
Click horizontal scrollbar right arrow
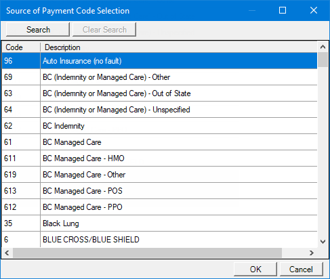pos(312,253)
